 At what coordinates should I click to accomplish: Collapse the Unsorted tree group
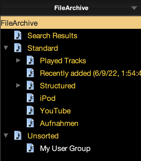(x=6, y=136)
